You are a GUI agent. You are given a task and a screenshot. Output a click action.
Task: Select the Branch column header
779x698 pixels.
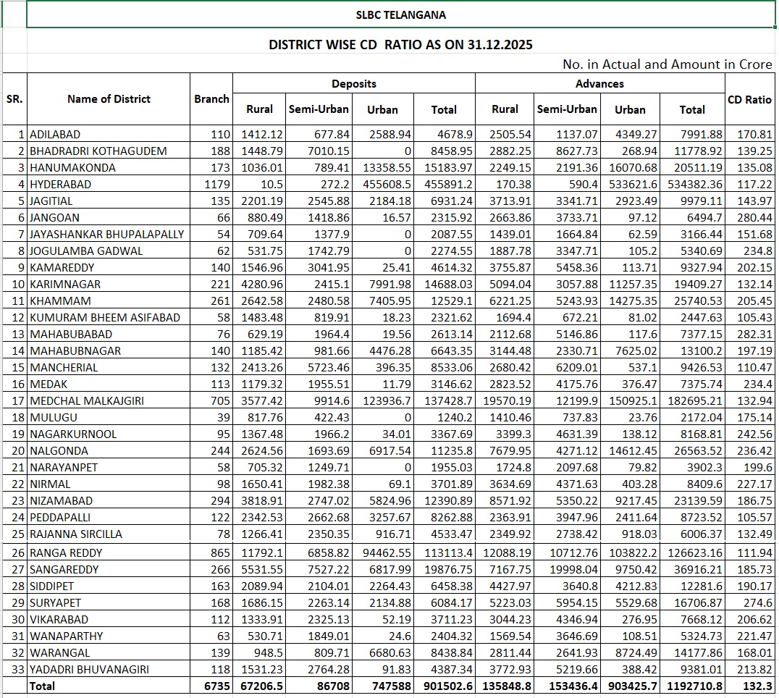(211, 99)
